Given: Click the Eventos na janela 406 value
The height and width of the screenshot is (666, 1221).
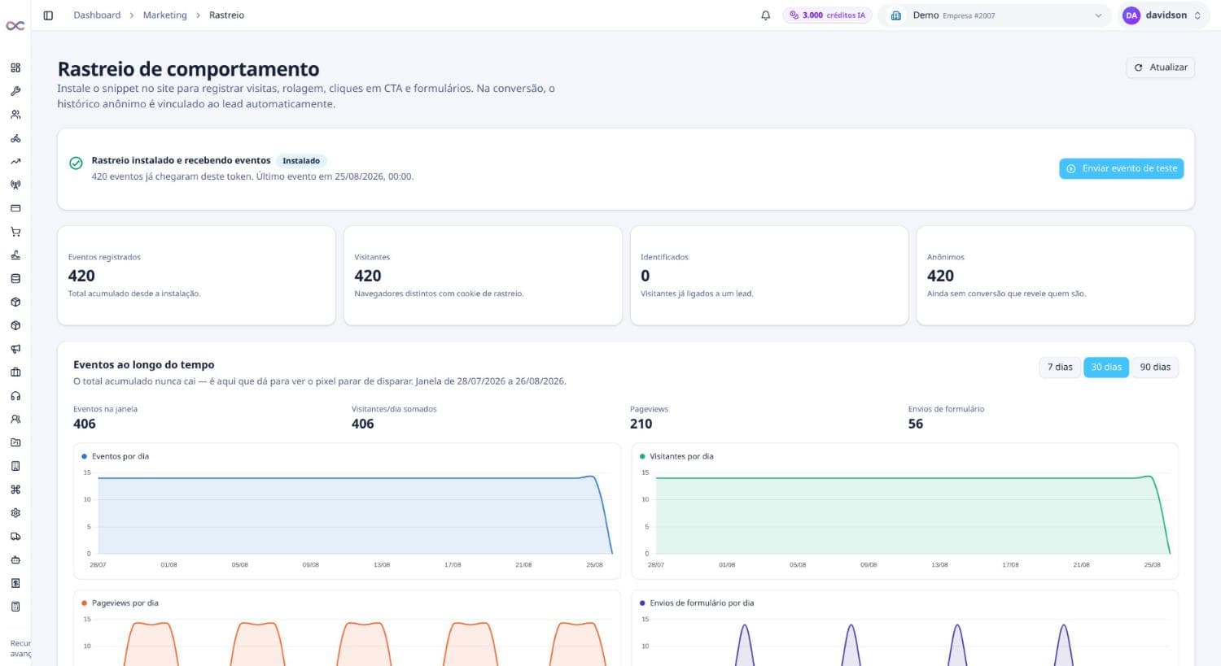Looking at the screenshot, I should pyautogui.click(x=85, y=424).
